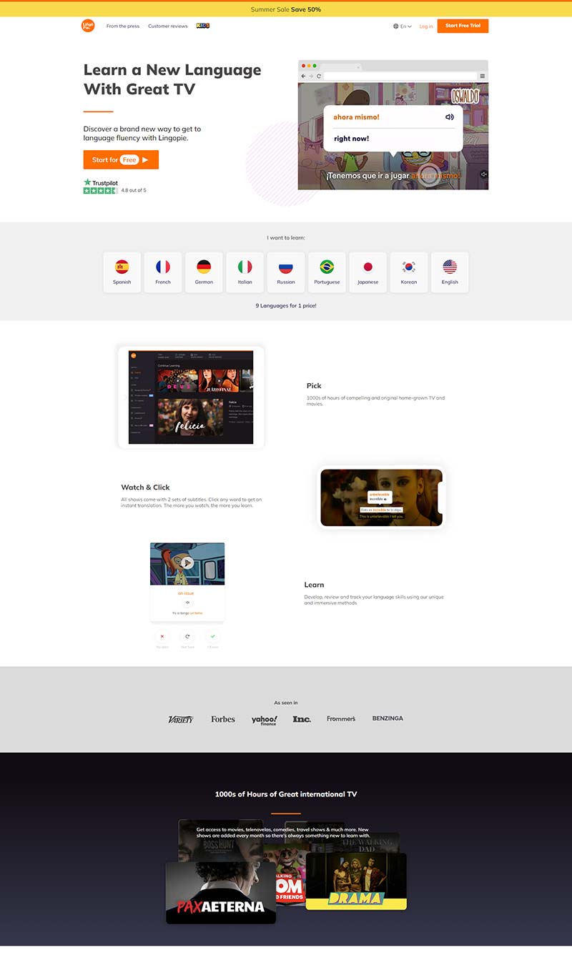
Task: Click the Summer Sale Save 50% banner
Action: (x=286, y=9)
